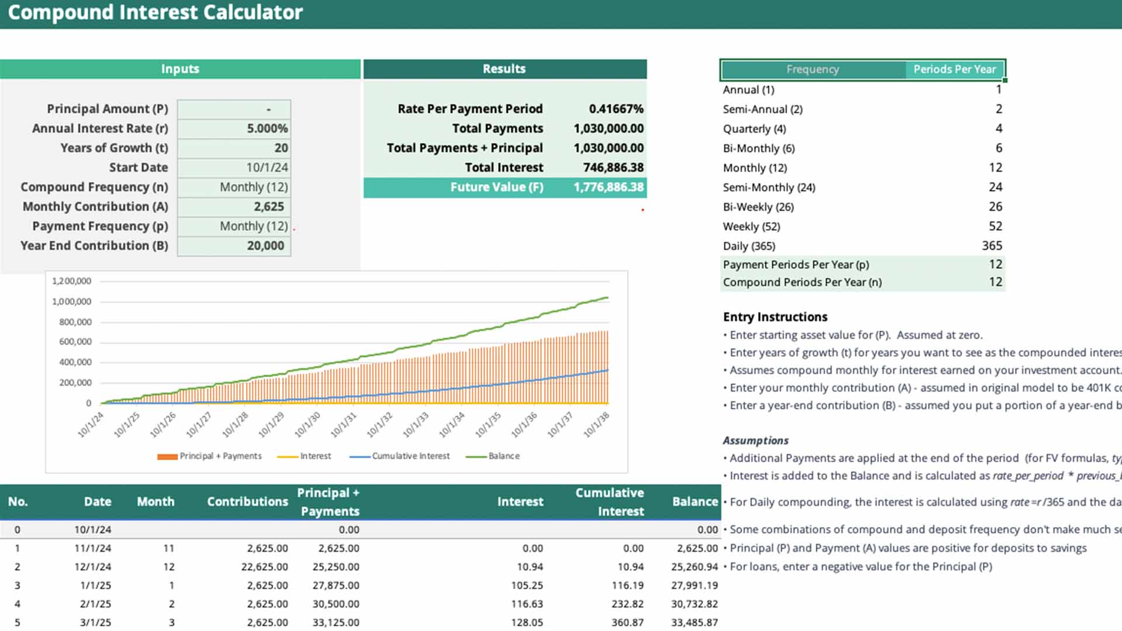Image resolution: width=1122 pixels, height=631 pixels.
Task: Click the Principal Amount input cell
Action: pyautogui.click(x=234, y=109)
